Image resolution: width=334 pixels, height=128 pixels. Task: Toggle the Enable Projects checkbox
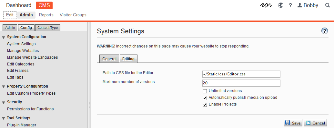tap(205, 105)
